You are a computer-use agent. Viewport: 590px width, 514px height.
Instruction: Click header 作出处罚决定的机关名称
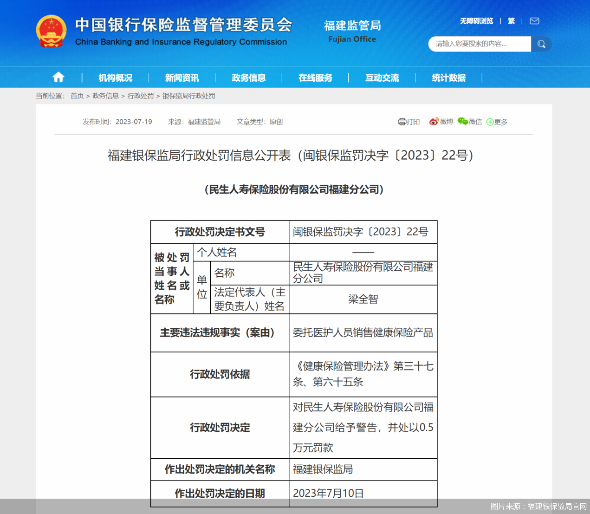coord(220,469)
